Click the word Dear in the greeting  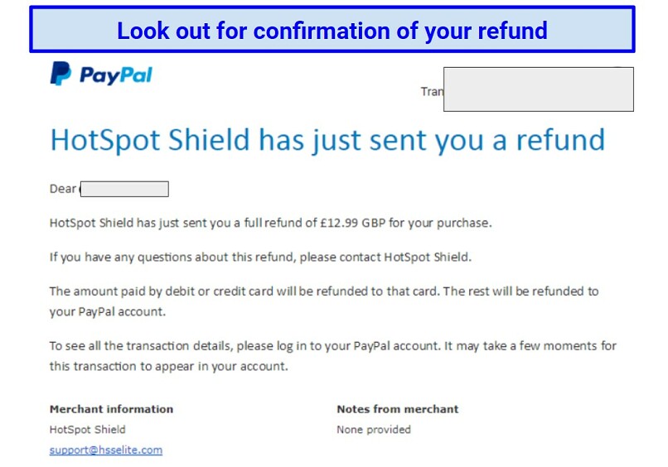tap(63, 189)
